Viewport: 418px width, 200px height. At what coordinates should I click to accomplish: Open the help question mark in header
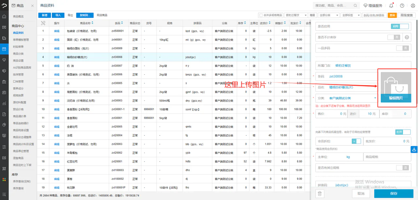(402, 6)
